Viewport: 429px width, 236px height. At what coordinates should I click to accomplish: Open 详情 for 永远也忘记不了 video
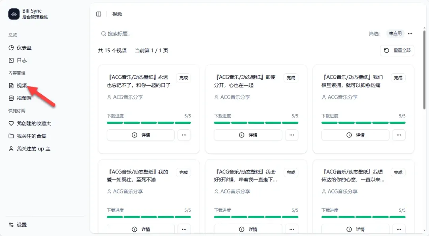click(141, 135)
